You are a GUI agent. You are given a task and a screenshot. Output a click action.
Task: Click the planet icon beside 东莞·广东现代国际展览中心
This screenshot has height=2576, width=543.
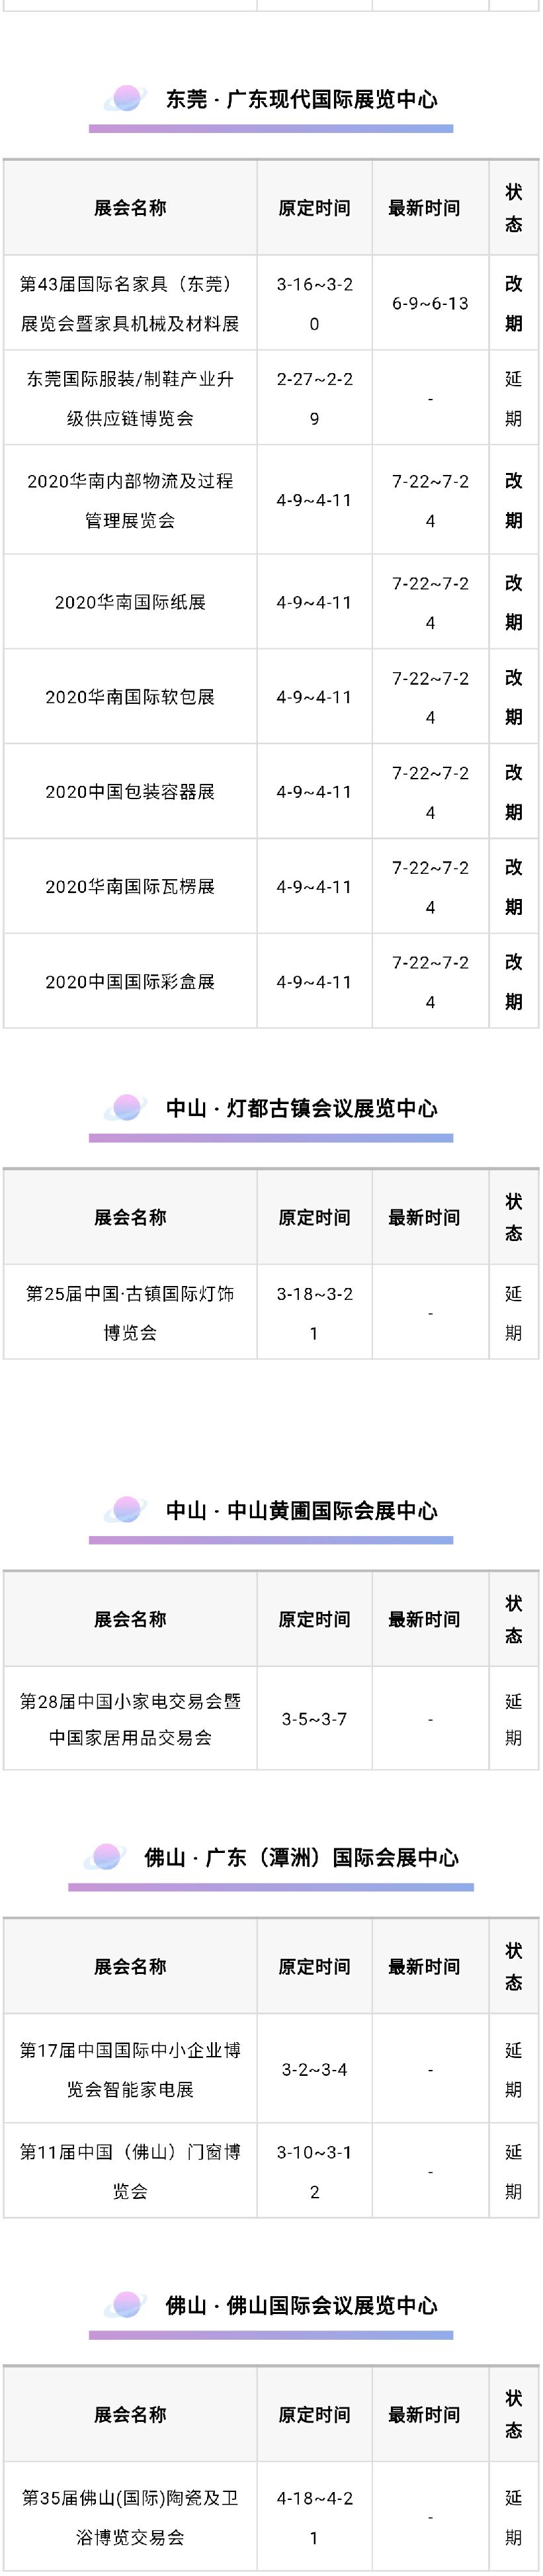pos(127,99)
